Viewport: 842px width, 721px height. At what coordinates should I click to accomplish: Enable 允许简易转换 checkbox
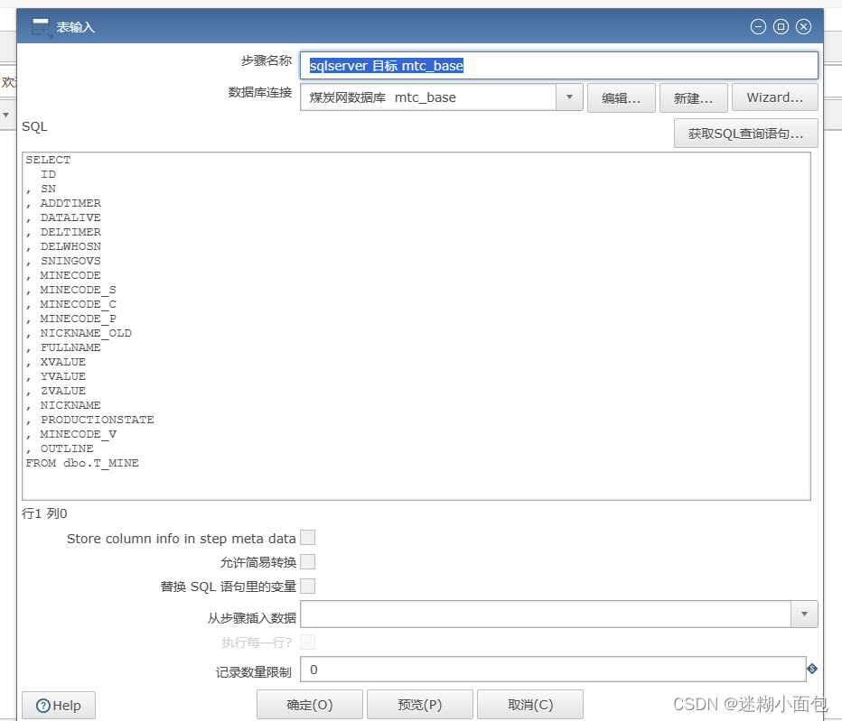pyautogui.click(x=308, y=561)
